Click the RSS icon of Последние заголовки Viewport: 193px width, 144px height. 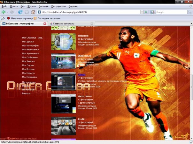[x=35, y=18]
